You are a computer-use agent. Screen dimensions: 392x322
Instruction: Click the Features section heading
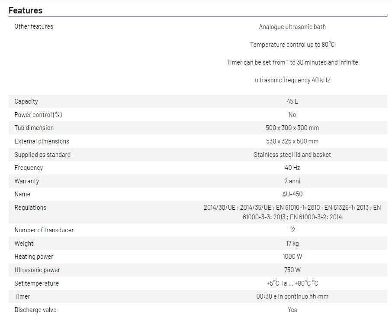tap(26, 10)
